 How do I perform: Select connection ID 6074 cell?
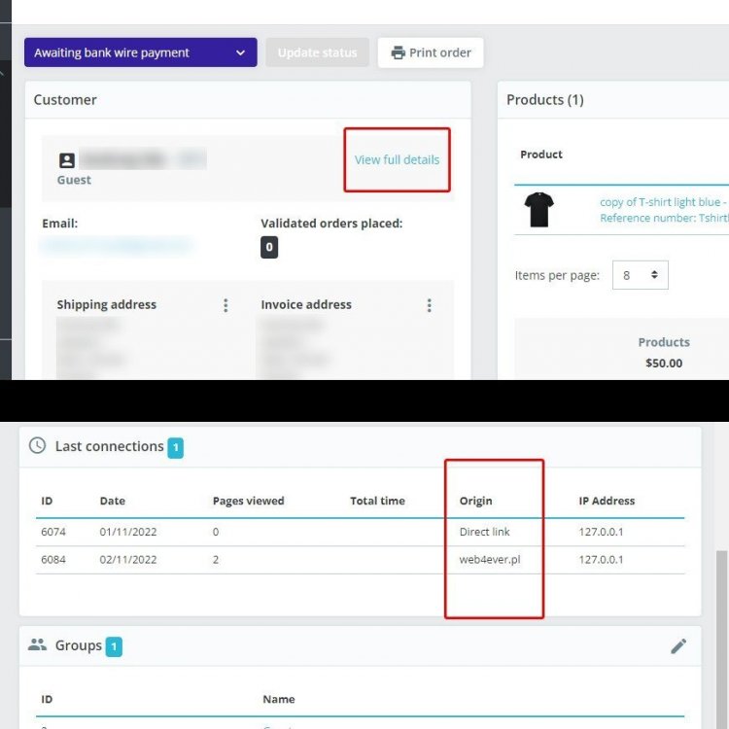pyautogui.click(x=53, y=532)
